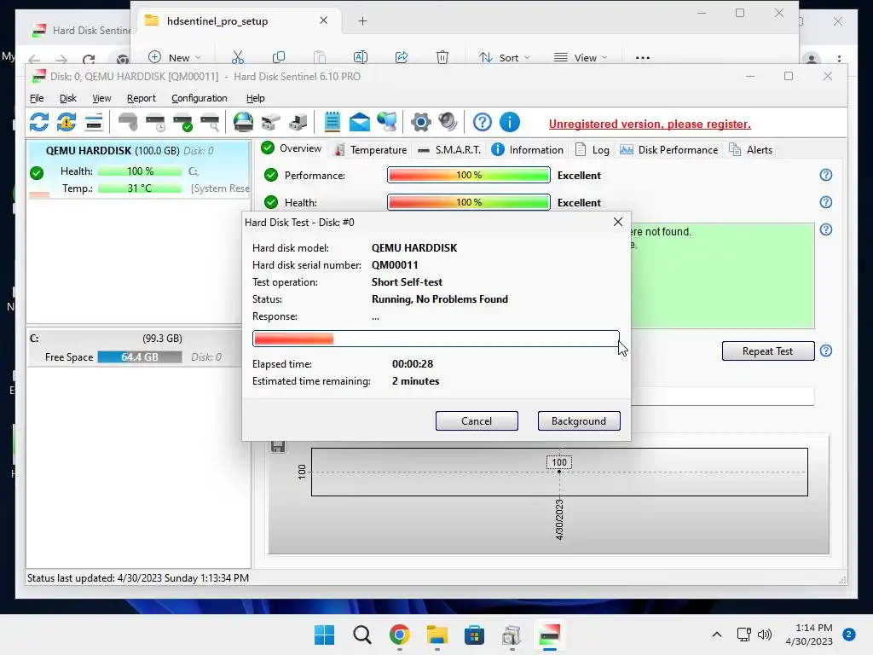Open the File menu
The height and width of the screenshot is (655, 873).
point(37,98)
